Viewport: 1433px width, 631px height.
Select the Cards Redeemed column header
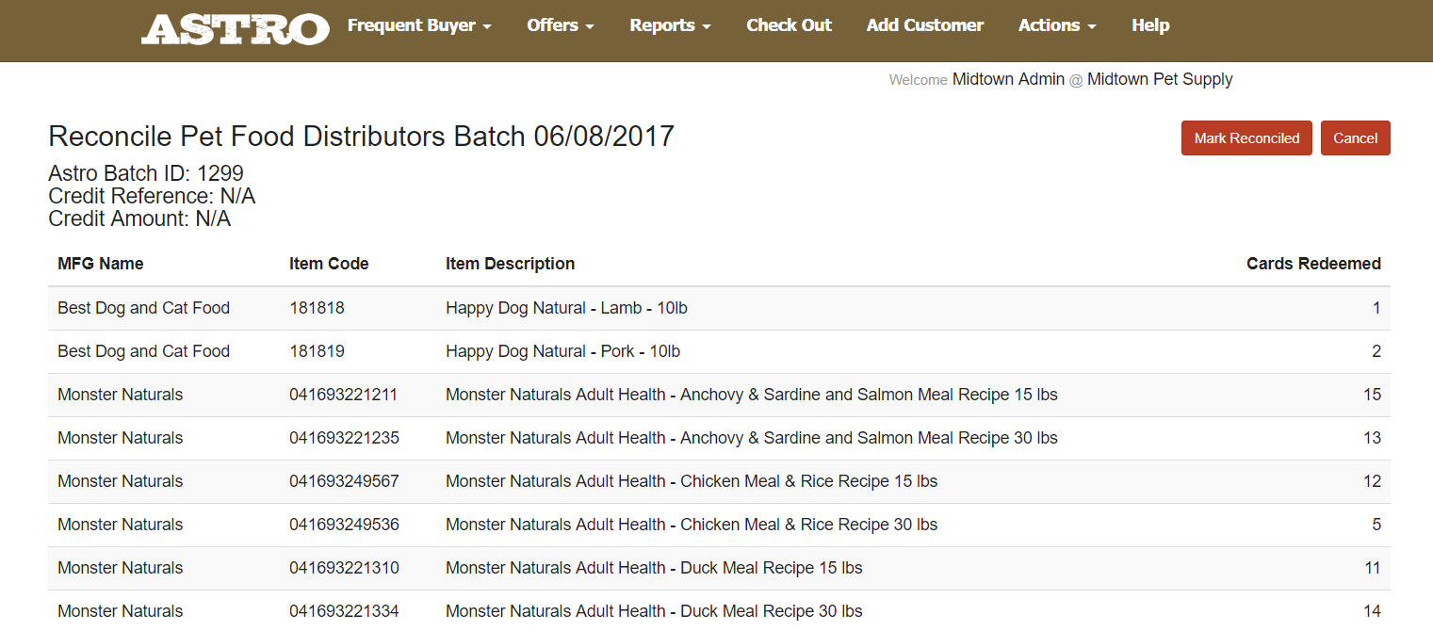1313,264
